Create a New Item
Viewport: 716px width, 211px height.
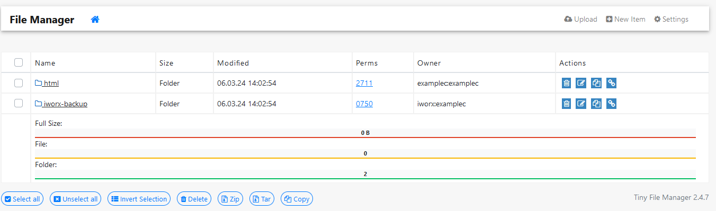pos(625,19)
